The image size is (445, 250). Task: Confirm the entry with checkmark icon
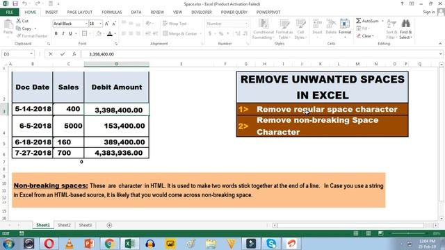(63, 54)
